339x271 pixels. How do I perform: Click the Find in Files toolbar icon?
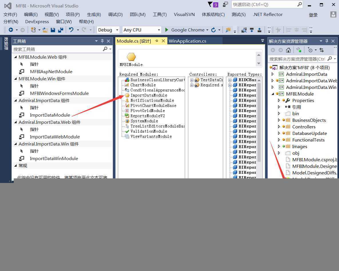(x=228, y=30)
